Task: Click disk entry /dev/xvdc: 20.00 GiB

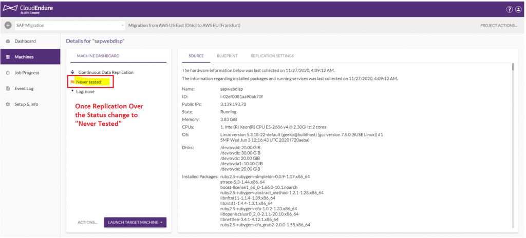Action: pos(240,158)
